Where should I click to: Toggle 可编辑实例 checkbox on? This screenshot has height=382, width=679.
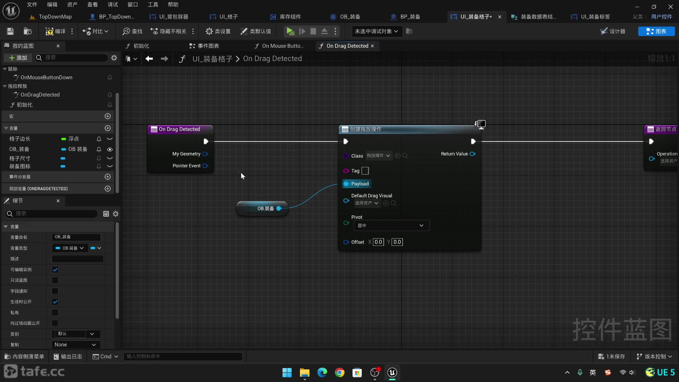[x=54, y=270]
